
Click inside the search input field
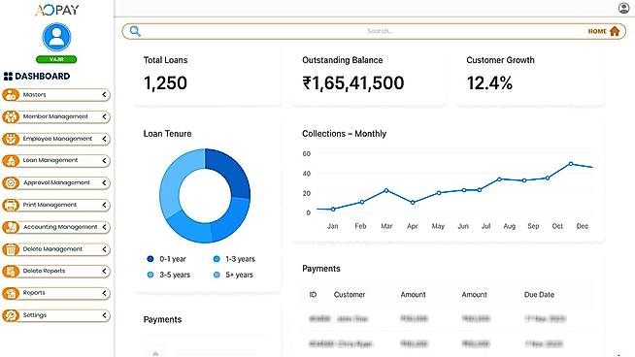coord(374,31)
